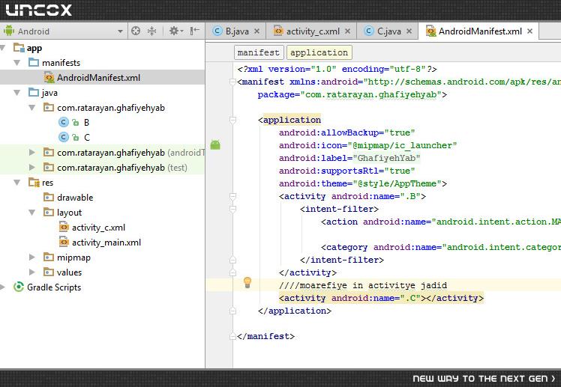The width and height of the screenshot is (561, 387).
Task: Expand the androidTest package
Action: click(x=31, y=153)
